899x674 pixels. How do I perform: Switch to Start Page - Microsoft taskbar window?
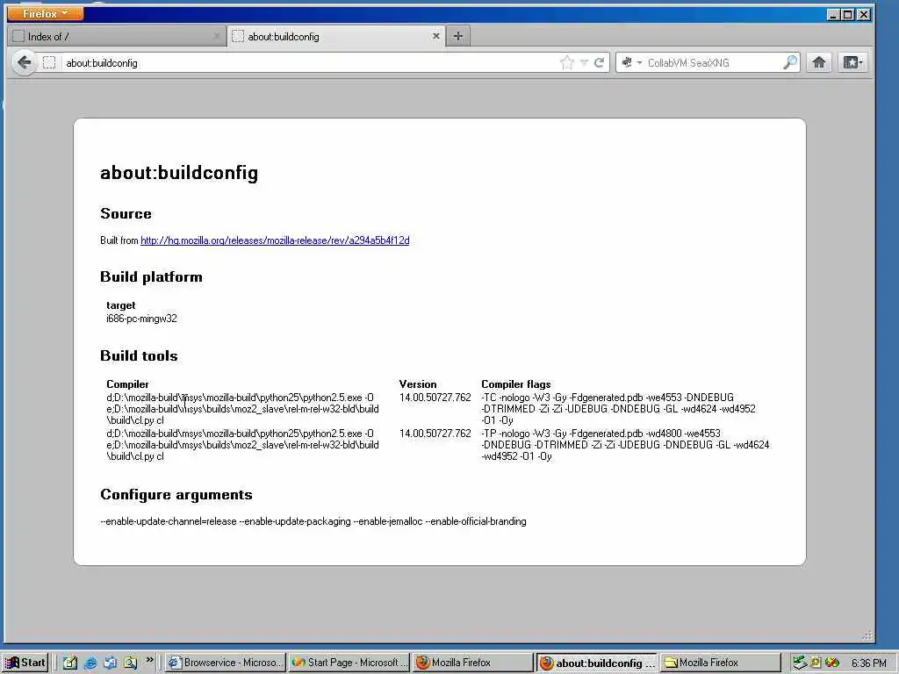(349, 663)
